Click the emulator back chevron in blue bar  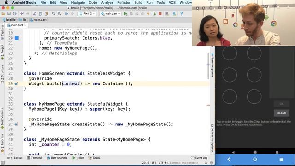[229, 160]
